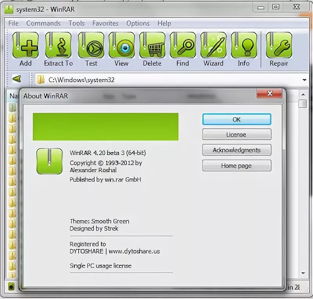View the Acknowledgments button
This screenshot has width=313, height=299.
237,150
